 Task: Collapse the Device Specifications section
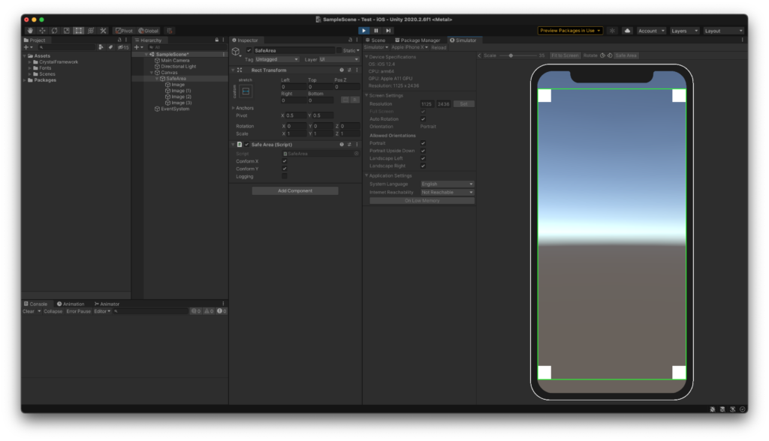pos(365,56)
